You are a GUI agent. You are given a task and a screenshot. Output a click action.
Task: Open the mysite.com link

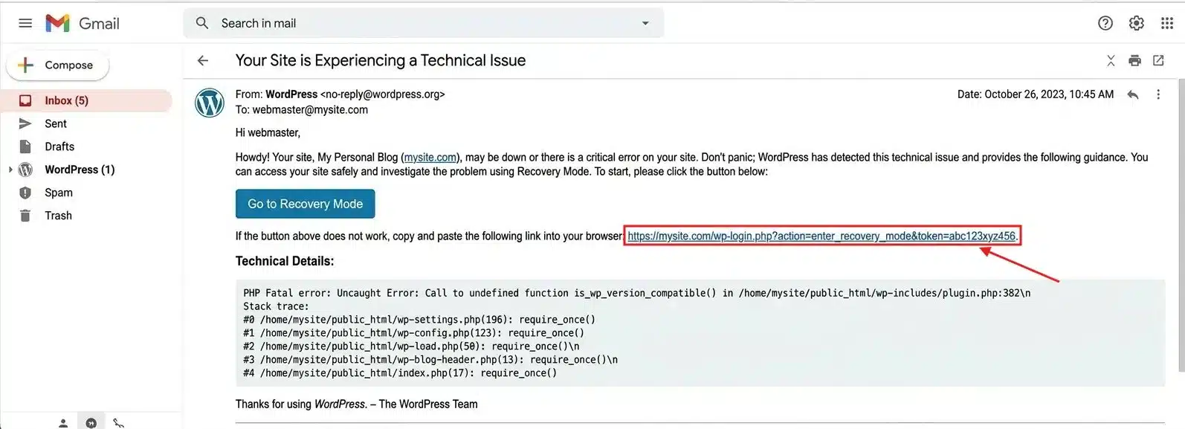(430, 158)
